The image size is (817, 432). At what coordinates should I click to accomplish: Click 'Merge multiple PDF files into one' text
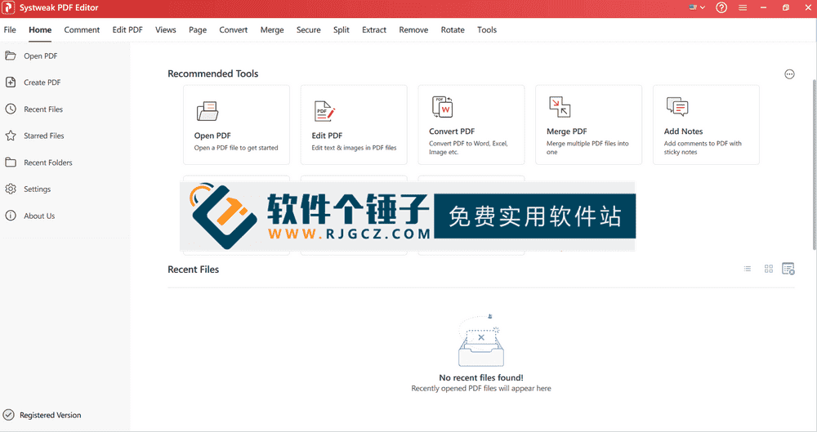point(587,148)
